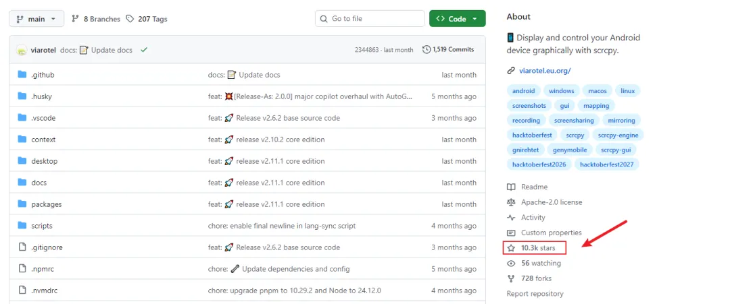Click the scales icon beside Apache-2.0 license
Screen dimensions: 730x304
[x=511, y=202]
